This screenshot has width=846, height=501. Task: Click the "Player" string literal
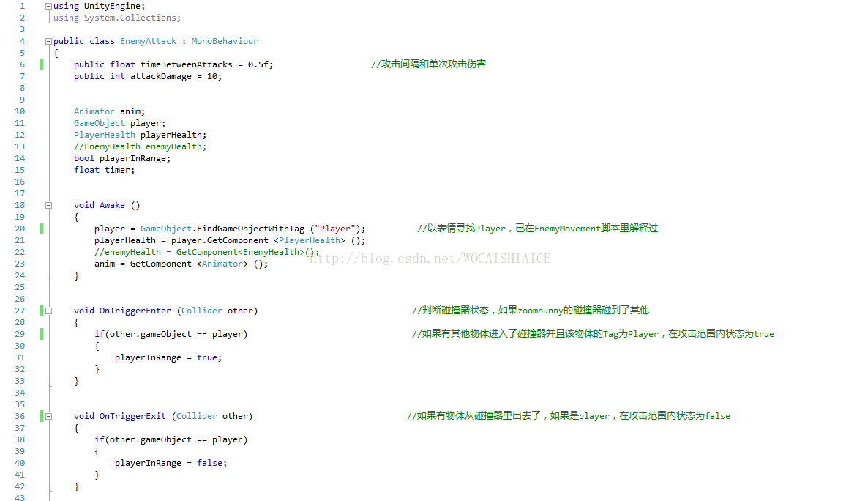click(x=335, y=229)
